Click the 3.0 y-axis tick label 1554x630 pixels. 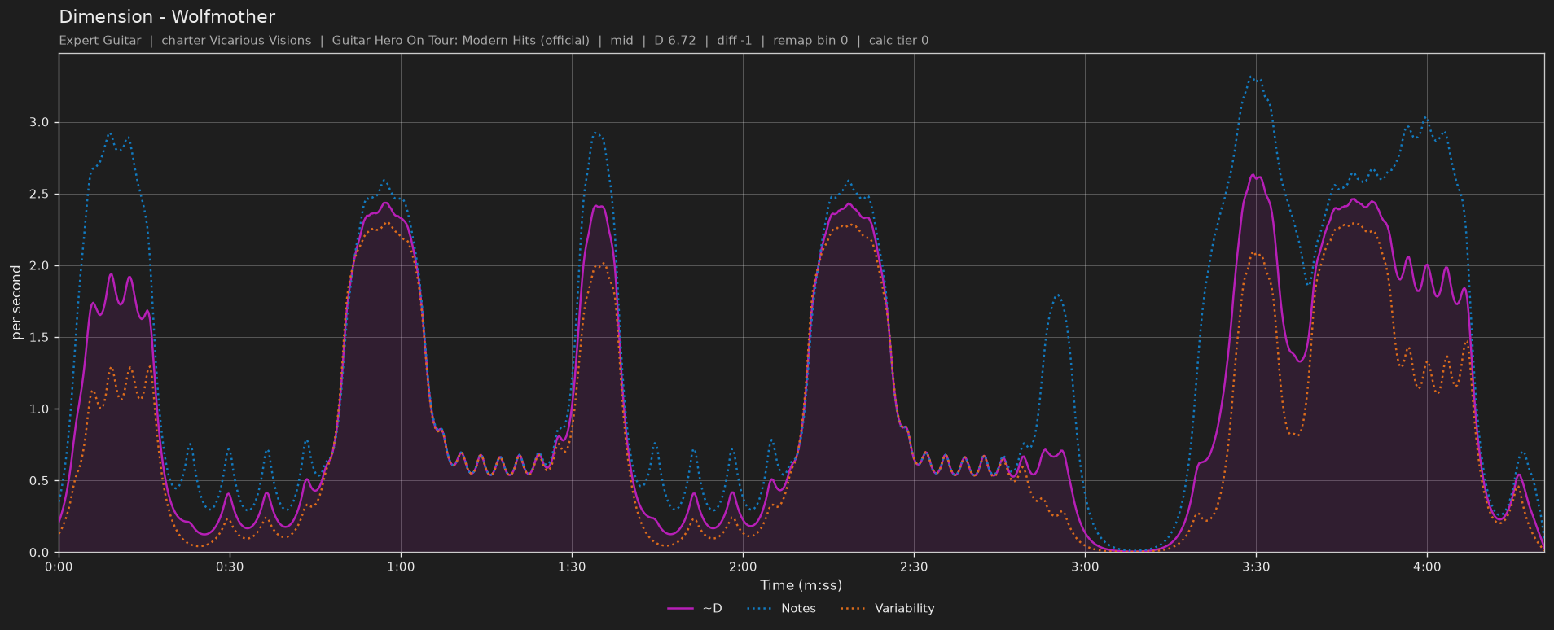39,123
